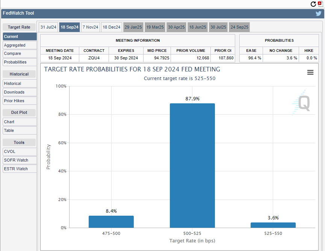The width and height of the screenshot is (325, 251).
Task: Open the Aggregated target rate view
Action: 20,45
